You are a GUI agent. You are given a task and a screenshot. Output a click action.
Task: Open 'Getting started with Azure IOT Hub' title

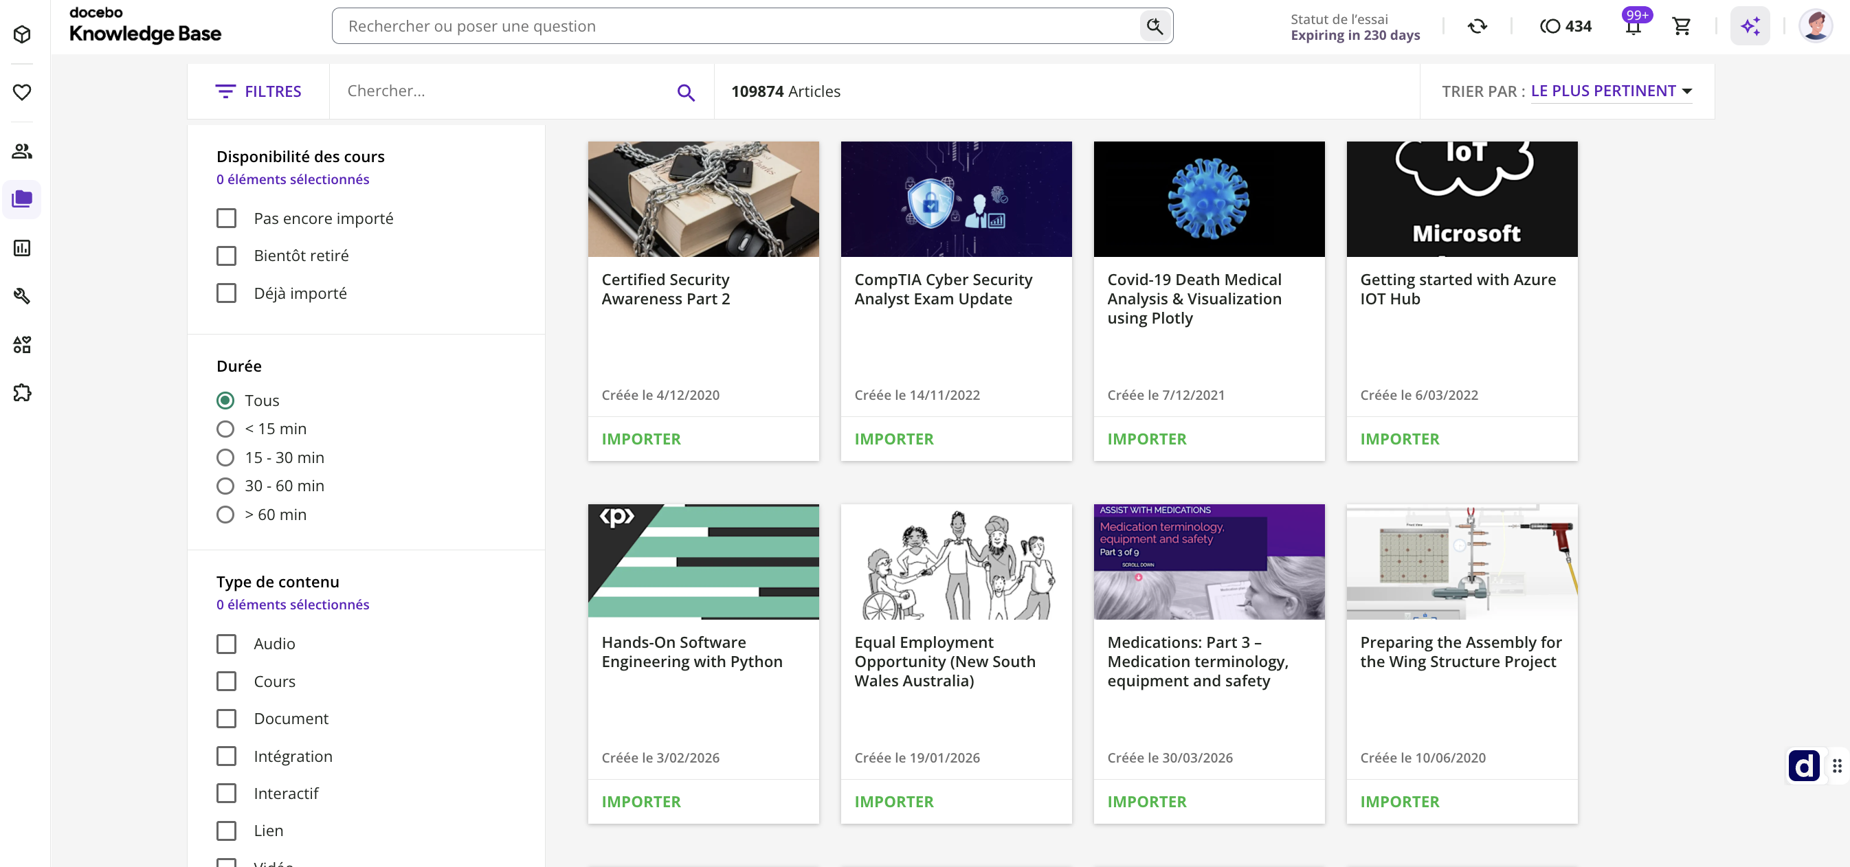click(x=1457, y=289)
